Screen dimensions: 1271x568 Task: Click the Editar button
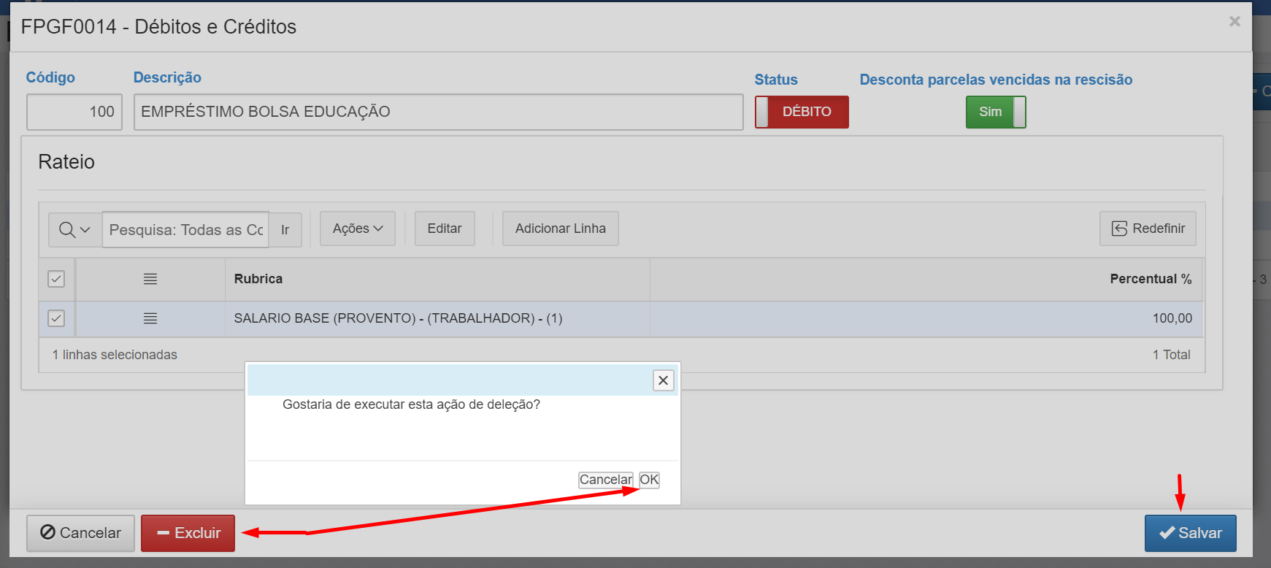pyautogui.click(x=445, y=229)
